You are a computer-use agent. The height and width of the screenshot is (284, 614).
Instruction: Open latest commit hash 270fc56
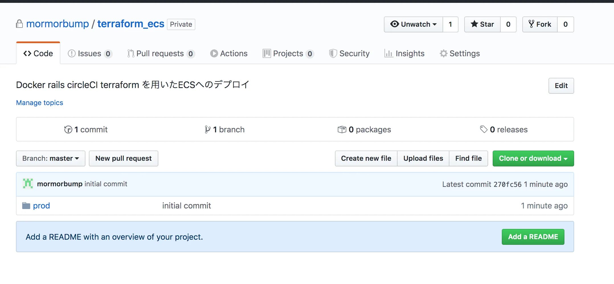click(x=507, y=184)
